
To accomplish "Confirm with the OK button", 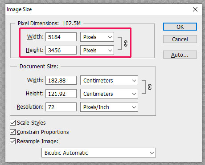I will pyautogui.click(x=180, y=27).
